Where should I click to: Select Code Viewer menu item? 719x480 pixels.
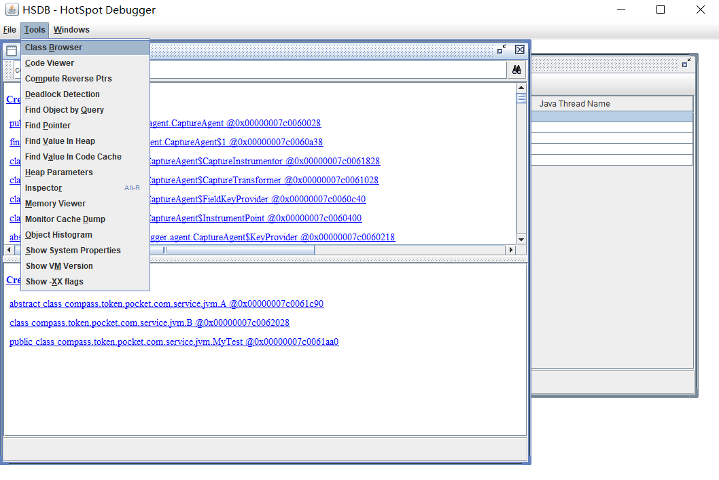point(86,62)
